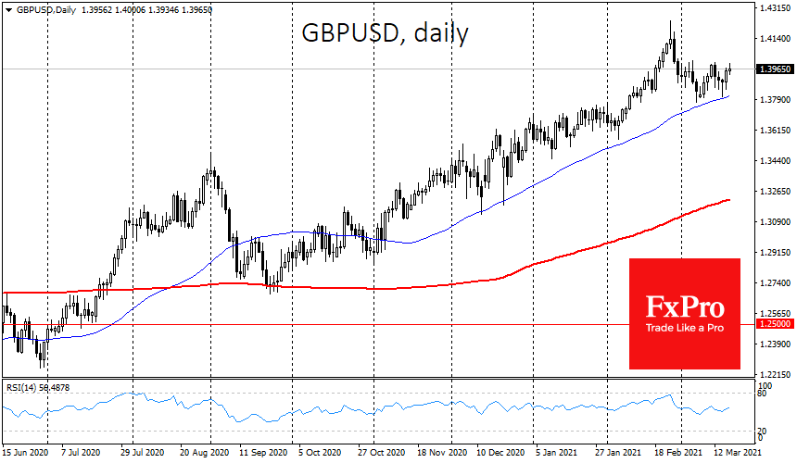Click the 5 Jan 2021 date label
Viewport: 797px width, 463px height.
click(x=556, y=452)
